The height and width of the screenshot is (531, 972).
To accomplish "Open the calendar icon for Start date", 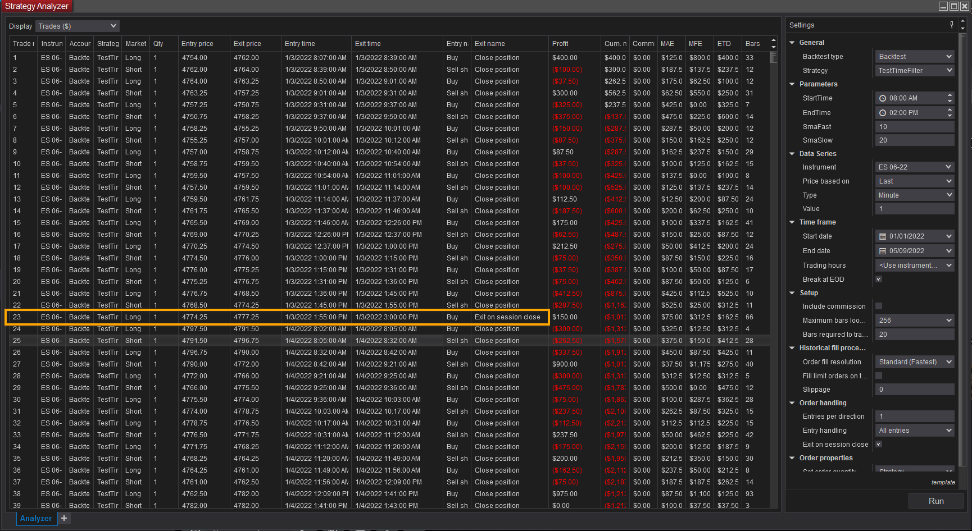I will (883, 236).
